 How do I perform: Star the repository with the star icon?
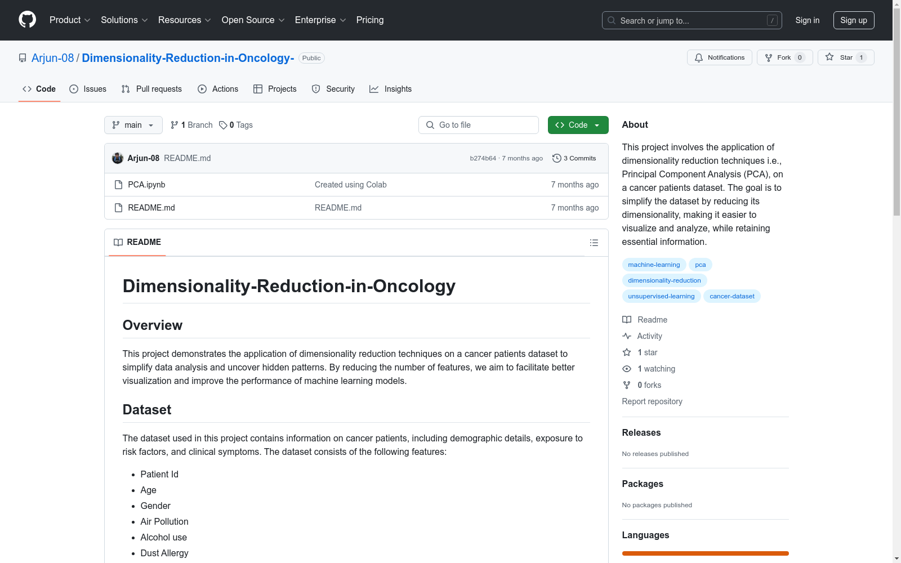[x=829, y=57]
